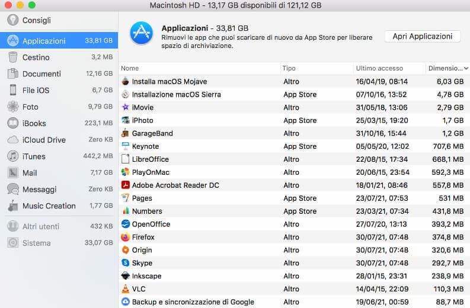Image resolution: width=470 pixels, height=308 pixels.
Task: Click the Music Creation guitar icon
Action: click(12, 206)
